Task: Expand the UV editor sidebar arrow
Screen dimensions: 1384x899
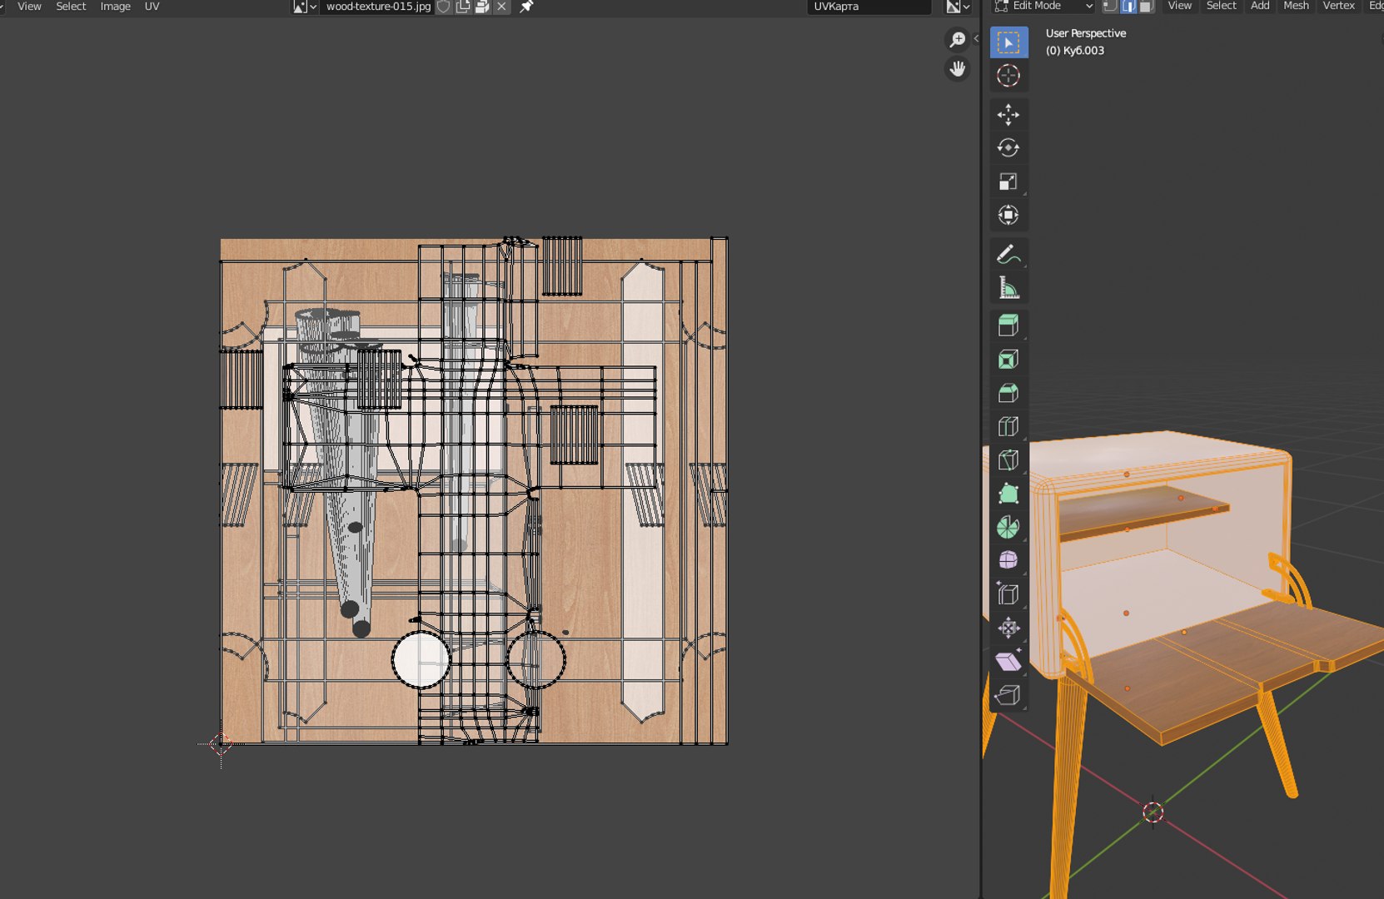Action: tap(976, 38)
